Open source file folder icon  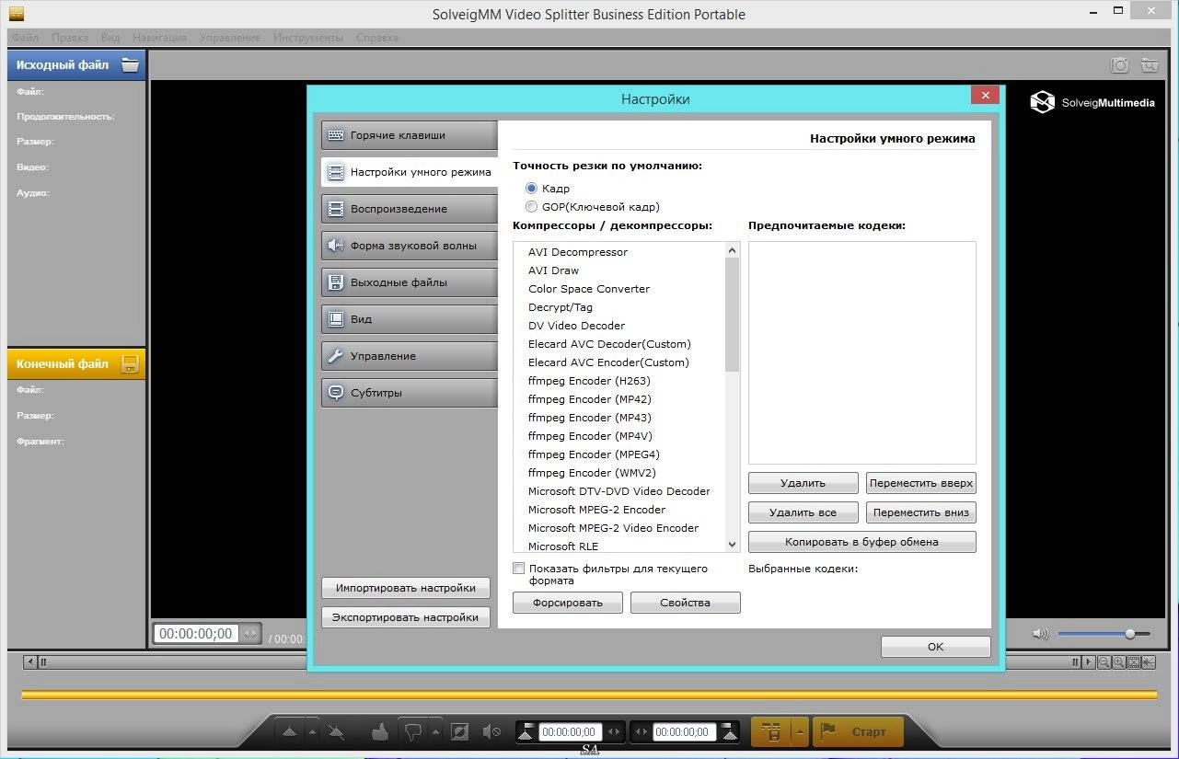(x=130, y=65)
